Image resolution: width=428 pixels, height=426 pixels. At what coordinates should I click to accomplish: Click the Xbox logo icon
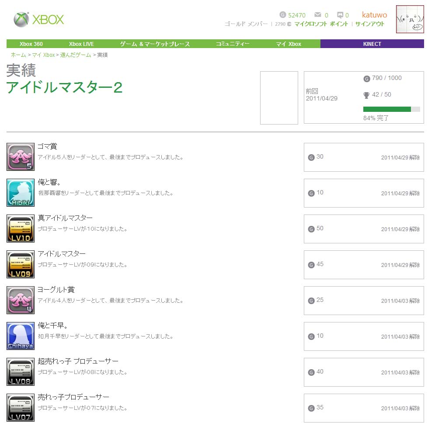click(21, 19)
